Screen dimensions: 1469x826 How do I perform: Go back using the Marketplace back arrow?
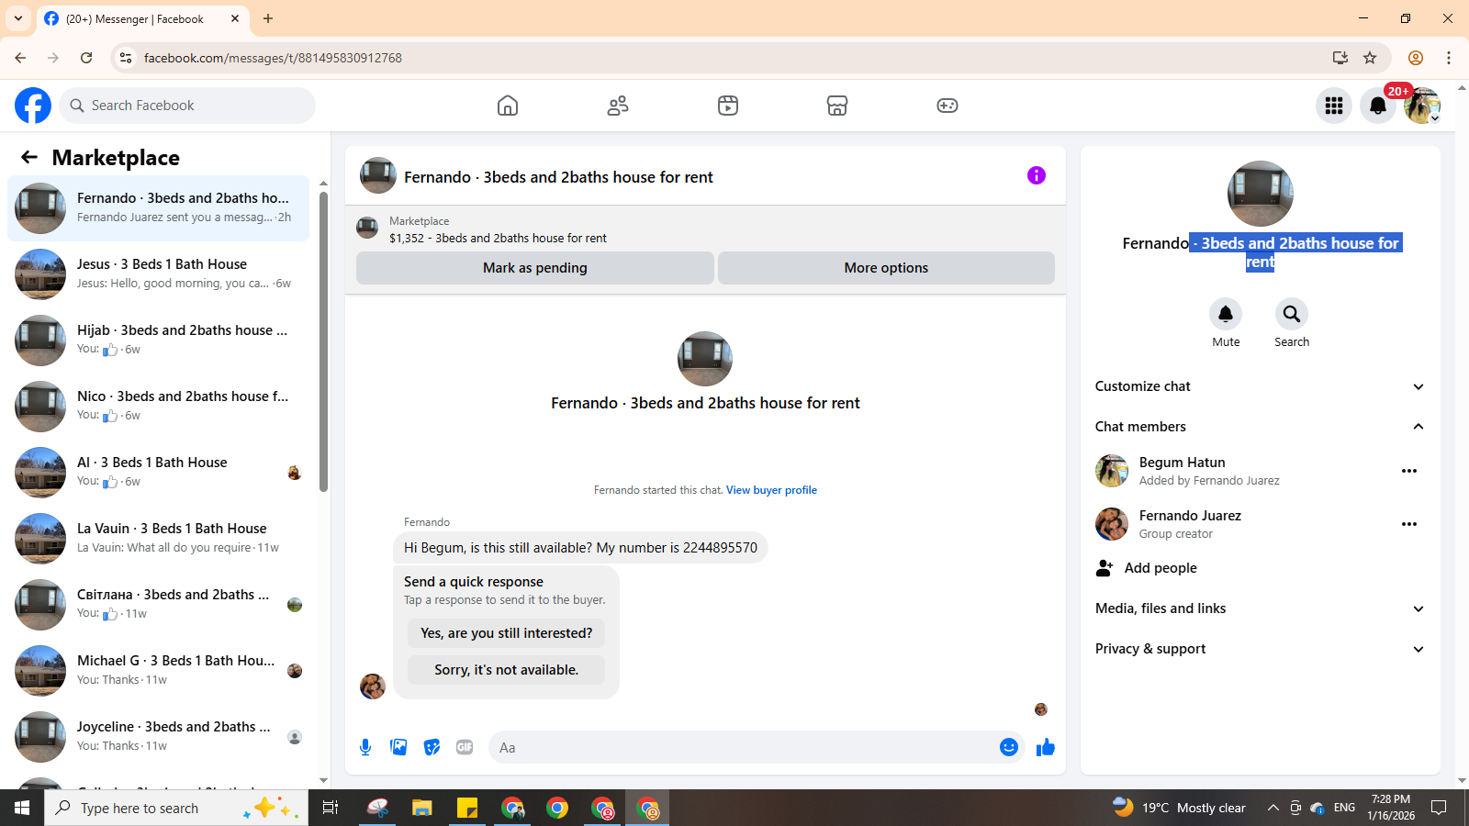coord(29,157)
